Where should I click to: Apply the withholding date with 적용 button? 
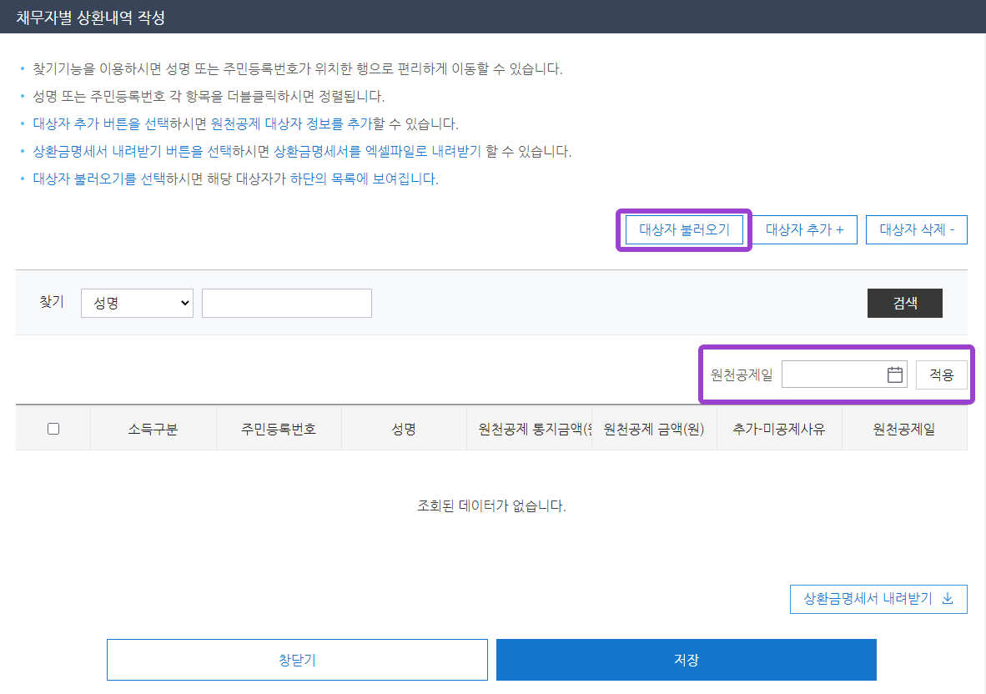[x=942, y=375]
